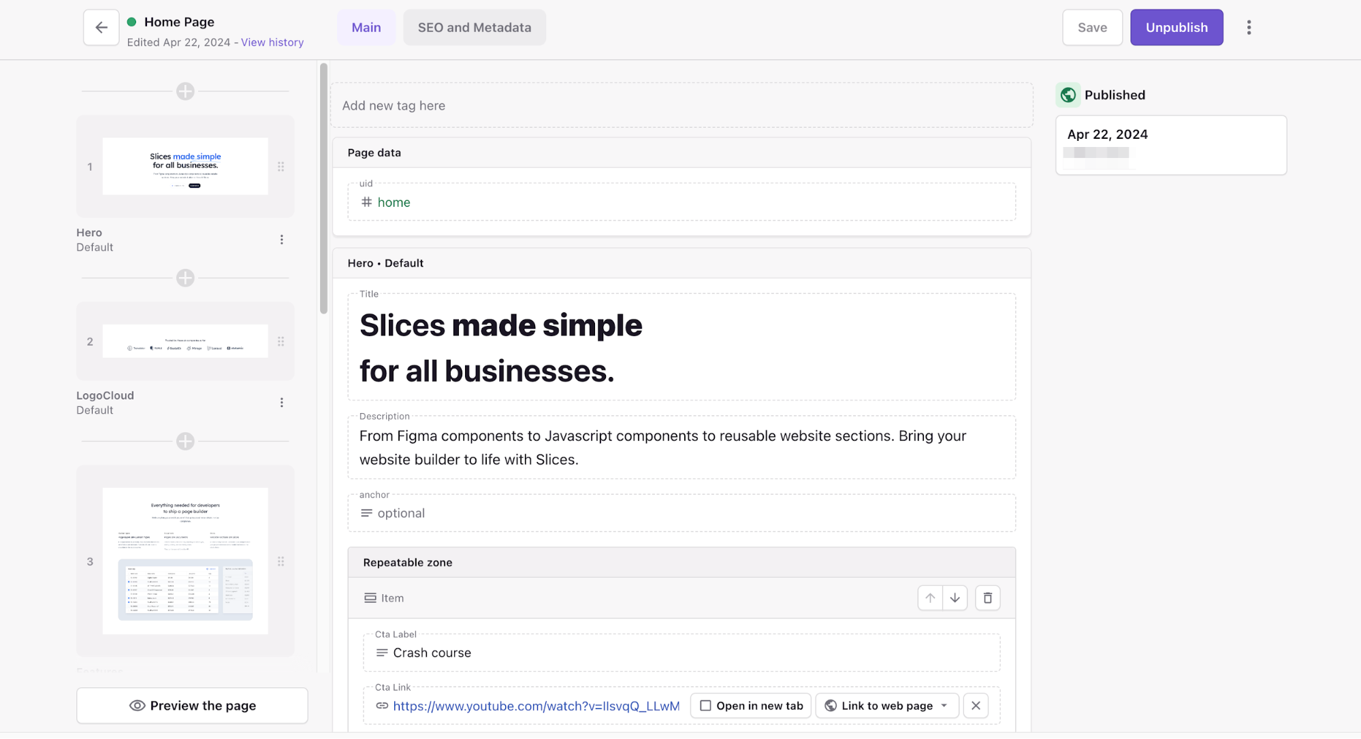This screenshot has width=1361, height=739.
Task: Move the repeatable item up
Action: tap(930, 597)
